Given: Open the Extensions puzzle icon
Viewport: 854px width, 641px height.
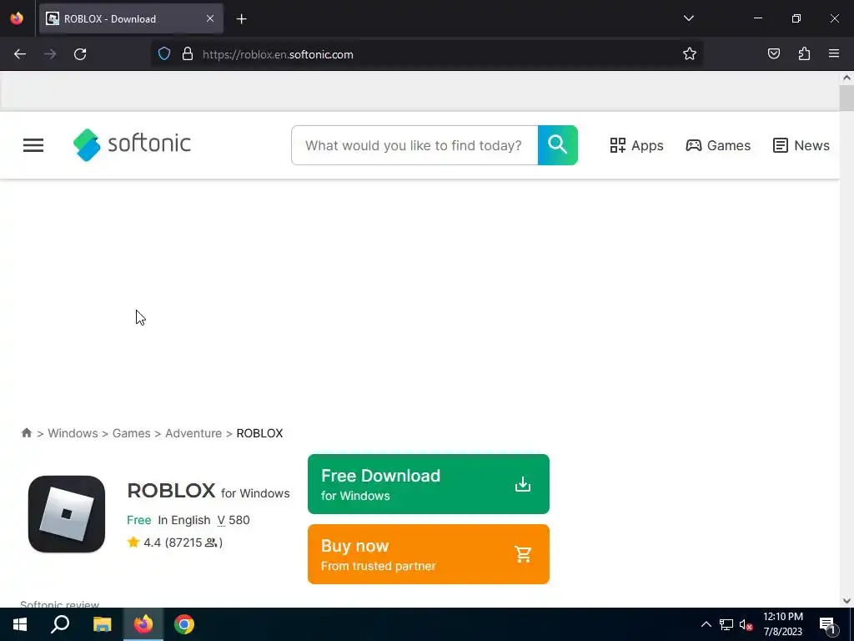Looking at the screenshot, I should coord(804,54).
